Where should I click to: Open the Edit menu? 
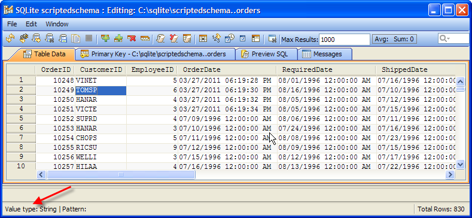point(31,24)
